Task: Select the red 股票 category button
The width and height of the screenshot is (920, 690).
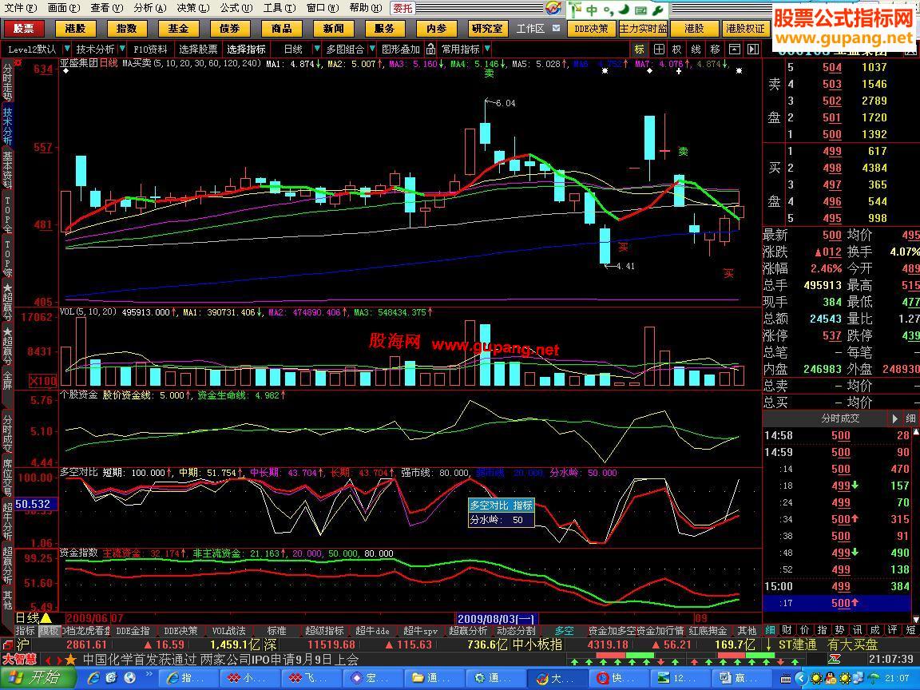Action: pyautogui.click(x=24, y=28)
